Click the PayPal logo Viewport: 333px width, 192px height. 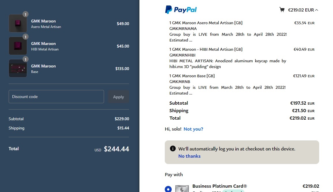tap(181, 10)
